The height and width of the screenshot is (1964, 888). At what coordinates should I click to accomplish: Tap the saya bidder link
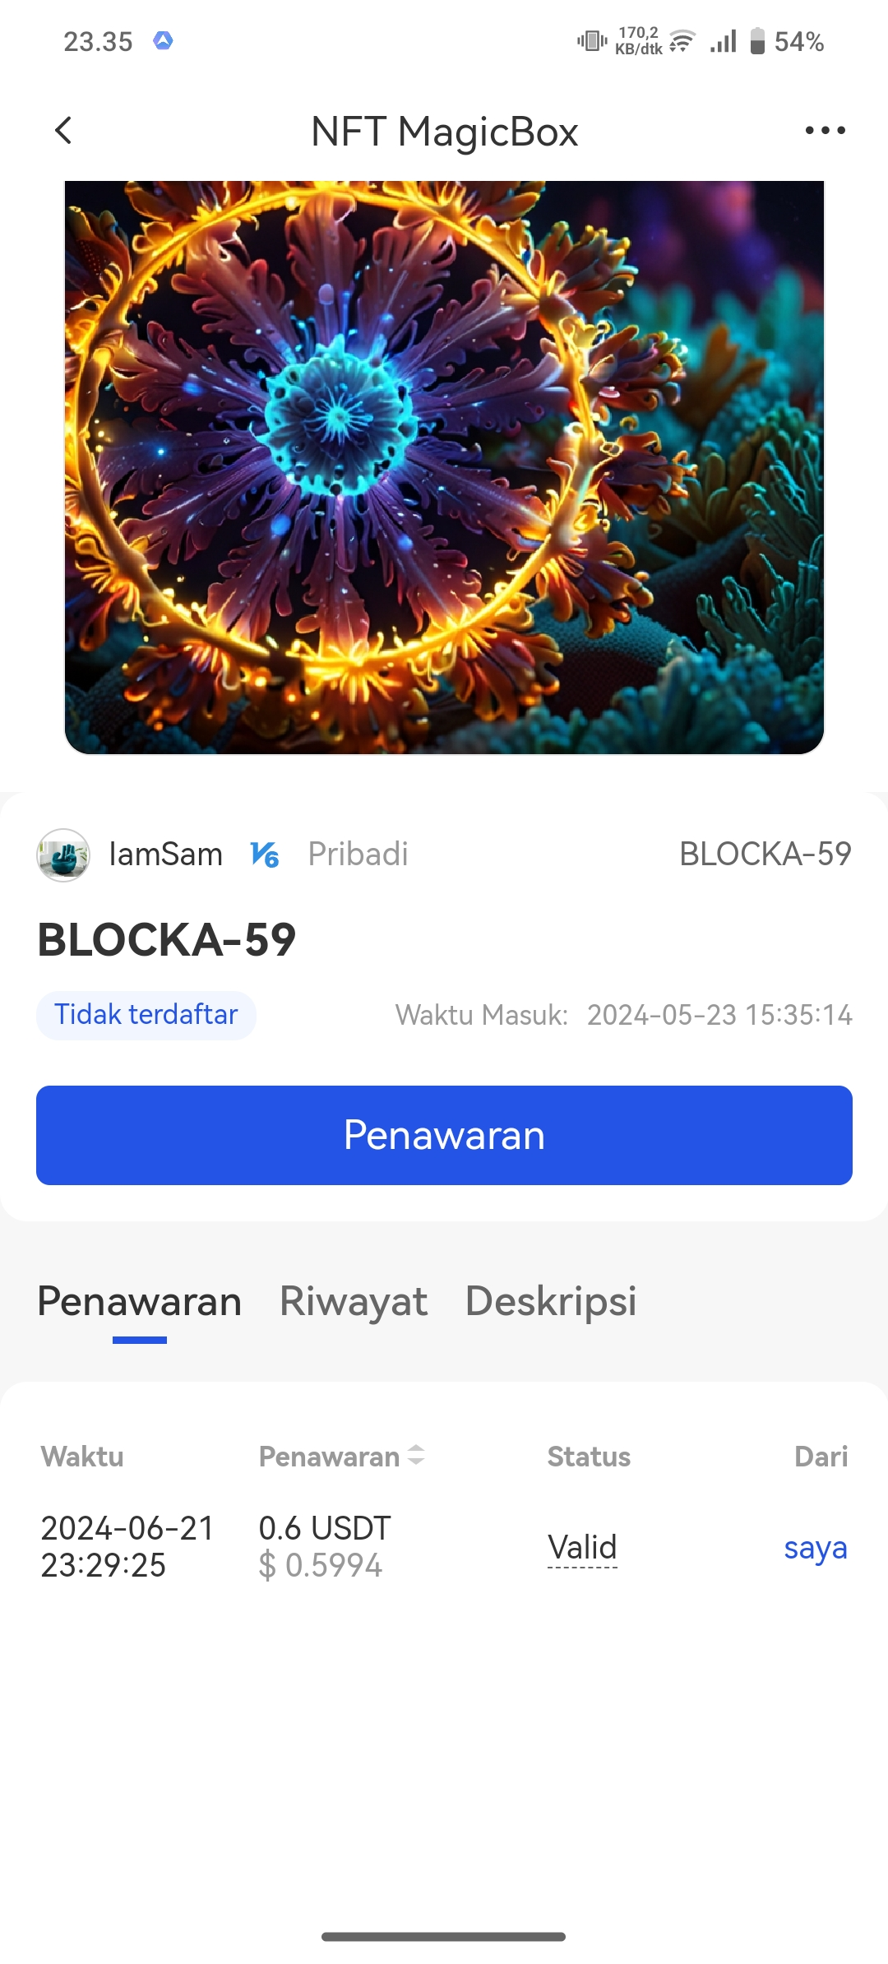816,1547
